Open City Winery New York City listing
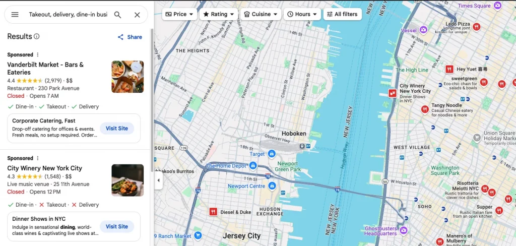The width and height of the screenshot is (516, 246). 45,168
